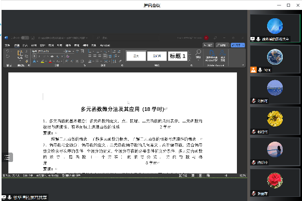Screen dimensions: 302x201
Task: Adjust the zoom slider in status bar
Action: 227,175
